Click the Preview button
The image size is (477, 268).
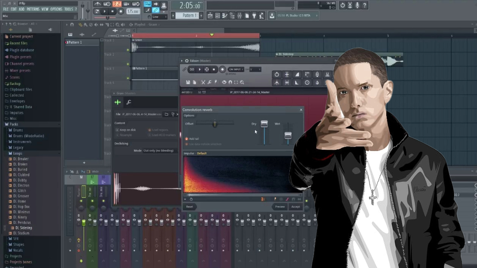280,207
